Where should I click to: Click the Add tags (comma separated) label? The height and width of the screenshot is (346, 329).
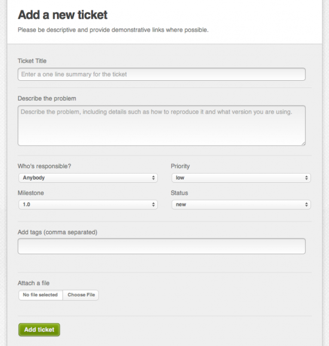pos(57,232)
